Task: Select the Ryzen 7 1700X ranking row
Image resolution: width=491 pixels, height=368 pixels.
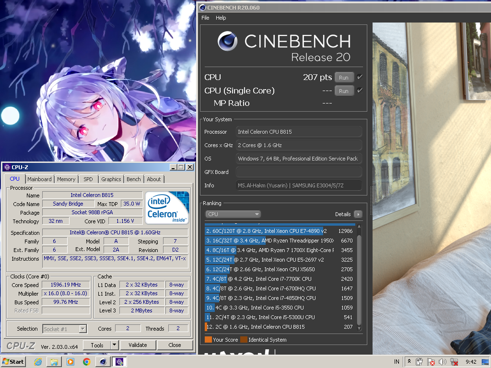Action: (280, 250)
